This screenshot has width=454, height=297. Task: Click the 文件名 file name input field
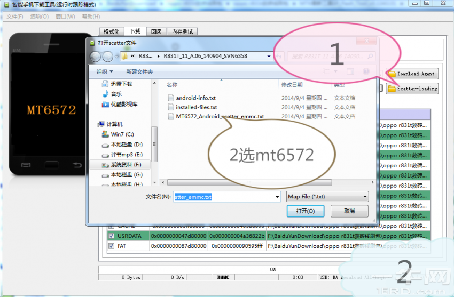(x=223, y=197)
